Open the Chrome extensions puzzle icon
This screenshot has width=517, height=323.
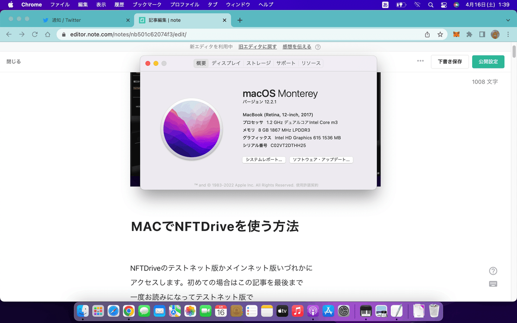click(x=470, y=34)
